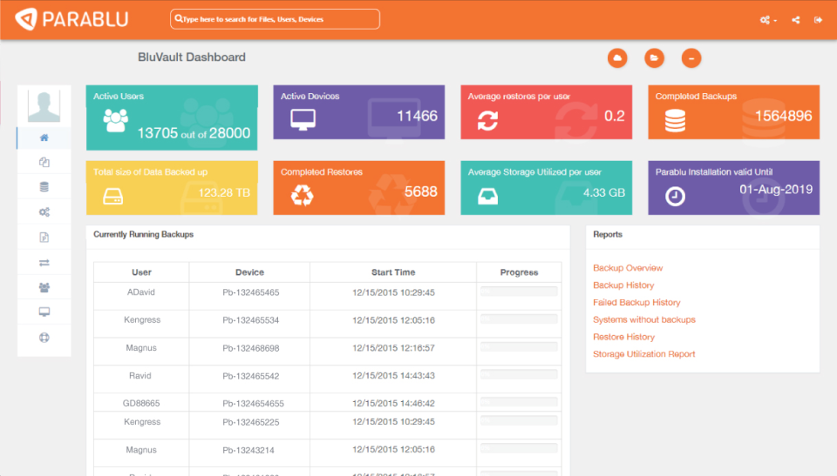
Task: Click the round minus button
Action: click(691, 58)
